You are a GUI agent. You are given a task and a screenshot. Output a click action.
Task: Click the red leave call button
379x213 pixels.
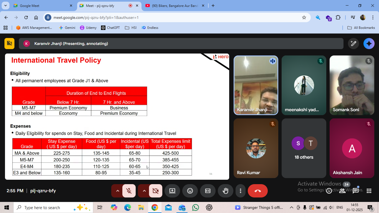click(257, 191)
